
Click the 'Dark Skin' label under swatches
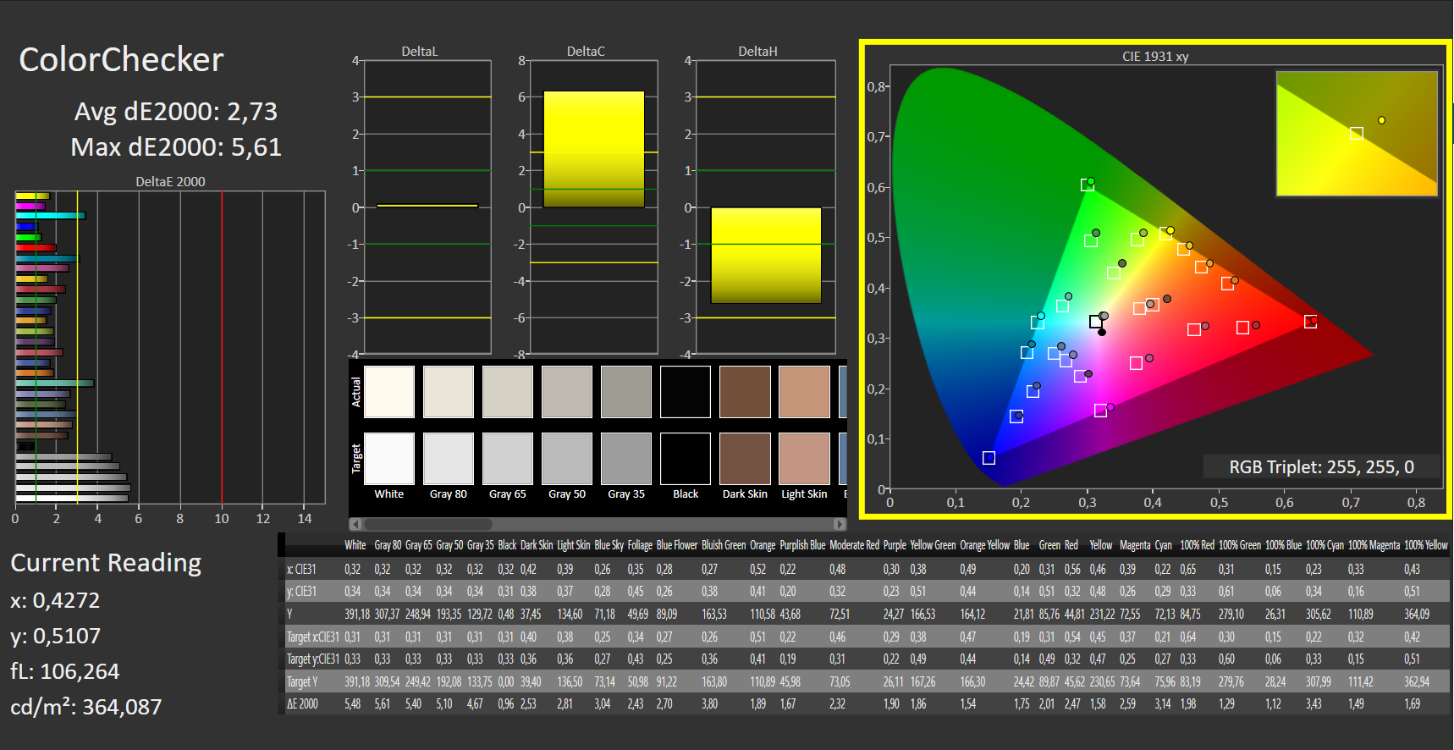[745, 494]
